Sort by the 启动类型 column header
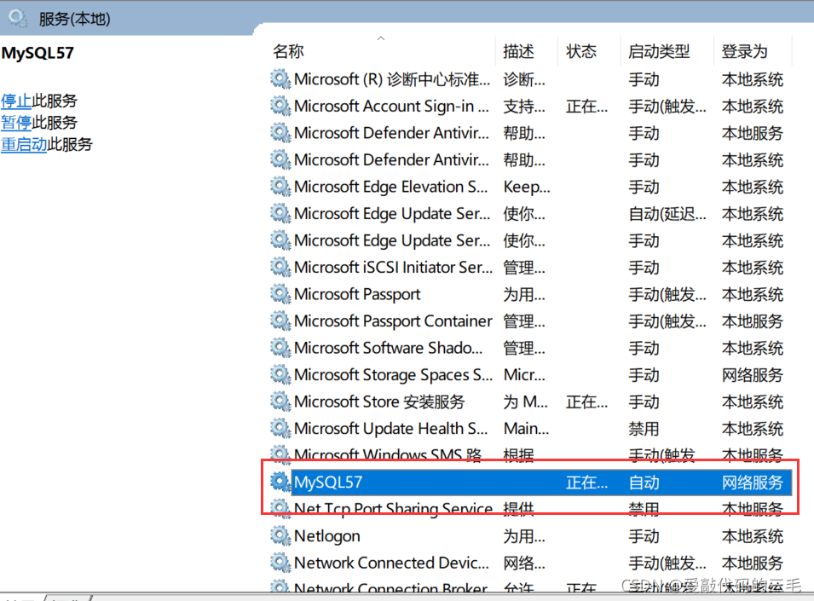 659,51
